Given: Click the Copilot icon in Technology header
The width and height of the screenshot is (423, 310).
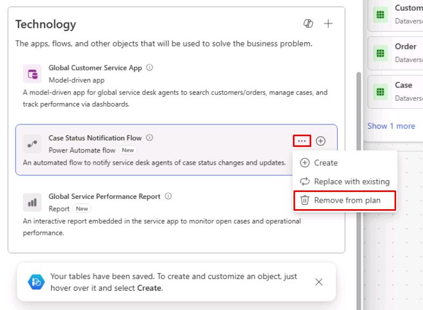Looking at the screenshot, I should pos(308,24).
